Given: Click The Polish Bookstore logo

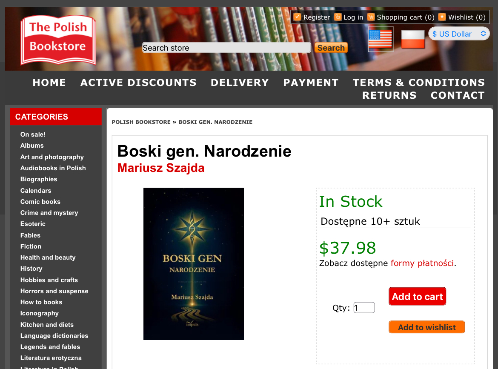Looking at the screenshot, I should (58, 40).
